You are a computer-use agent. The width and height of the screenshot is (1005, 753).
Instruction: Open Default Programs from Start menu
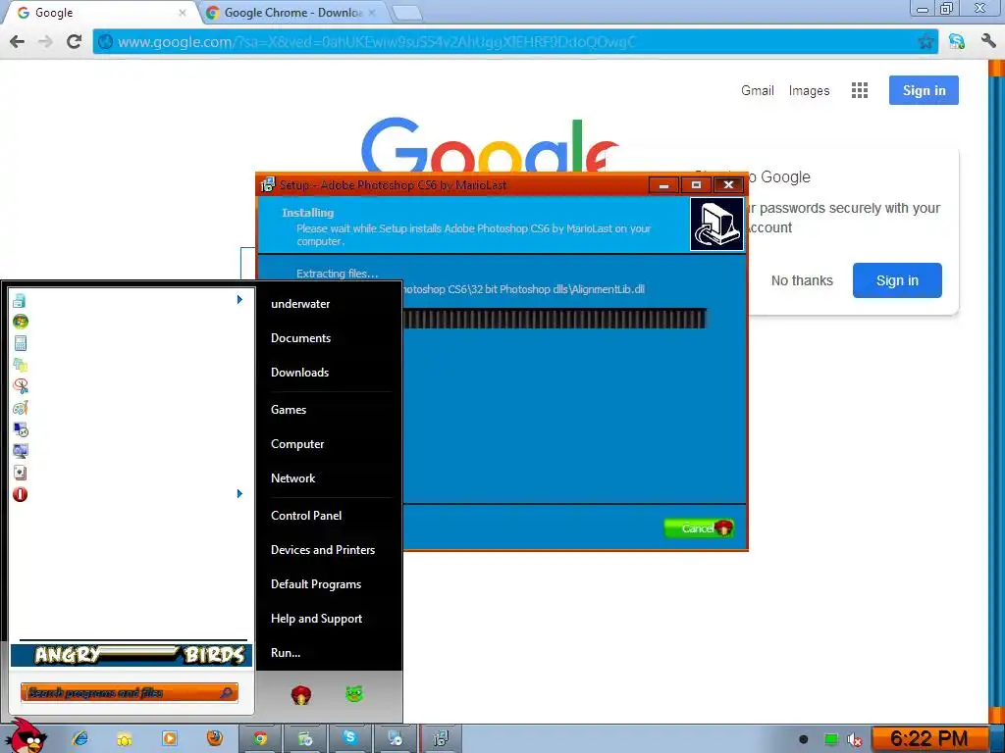coord(315,584)
